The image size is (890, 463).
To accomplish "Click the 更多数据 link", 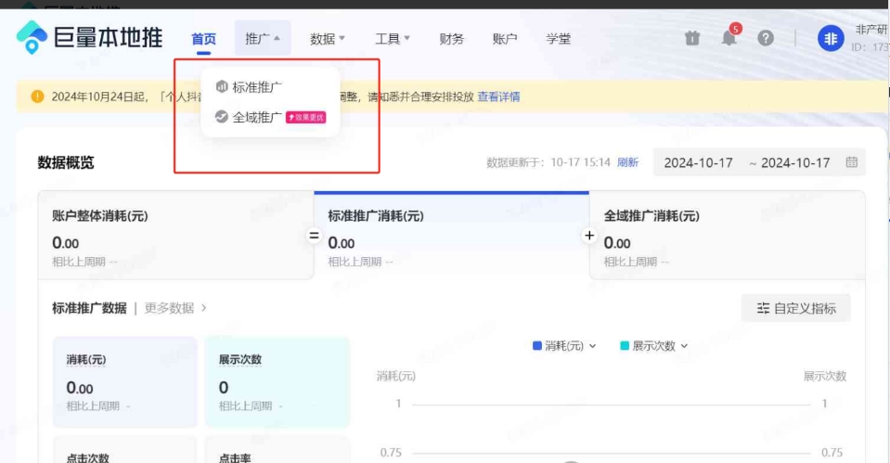I will click(x=169, y=308).
